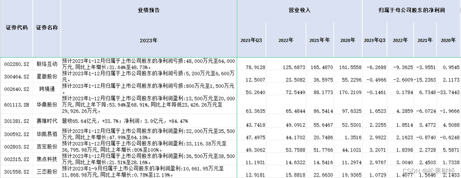Select the 证券名称 header cell

click(47, 28)
